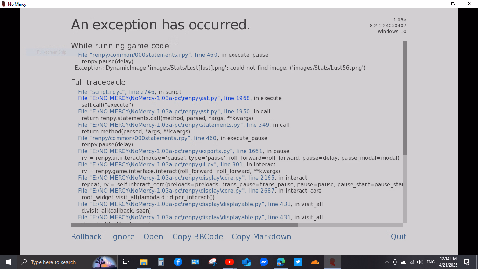Viewport: 478px width, 269px height.
Task: Open the exports.py line 1661 link
Action: pyautogui.click(x=170, y=151)
